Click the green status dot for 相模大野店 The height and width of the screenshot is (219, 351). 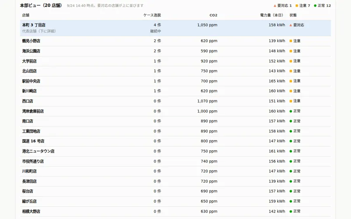[x=291, y=211]
